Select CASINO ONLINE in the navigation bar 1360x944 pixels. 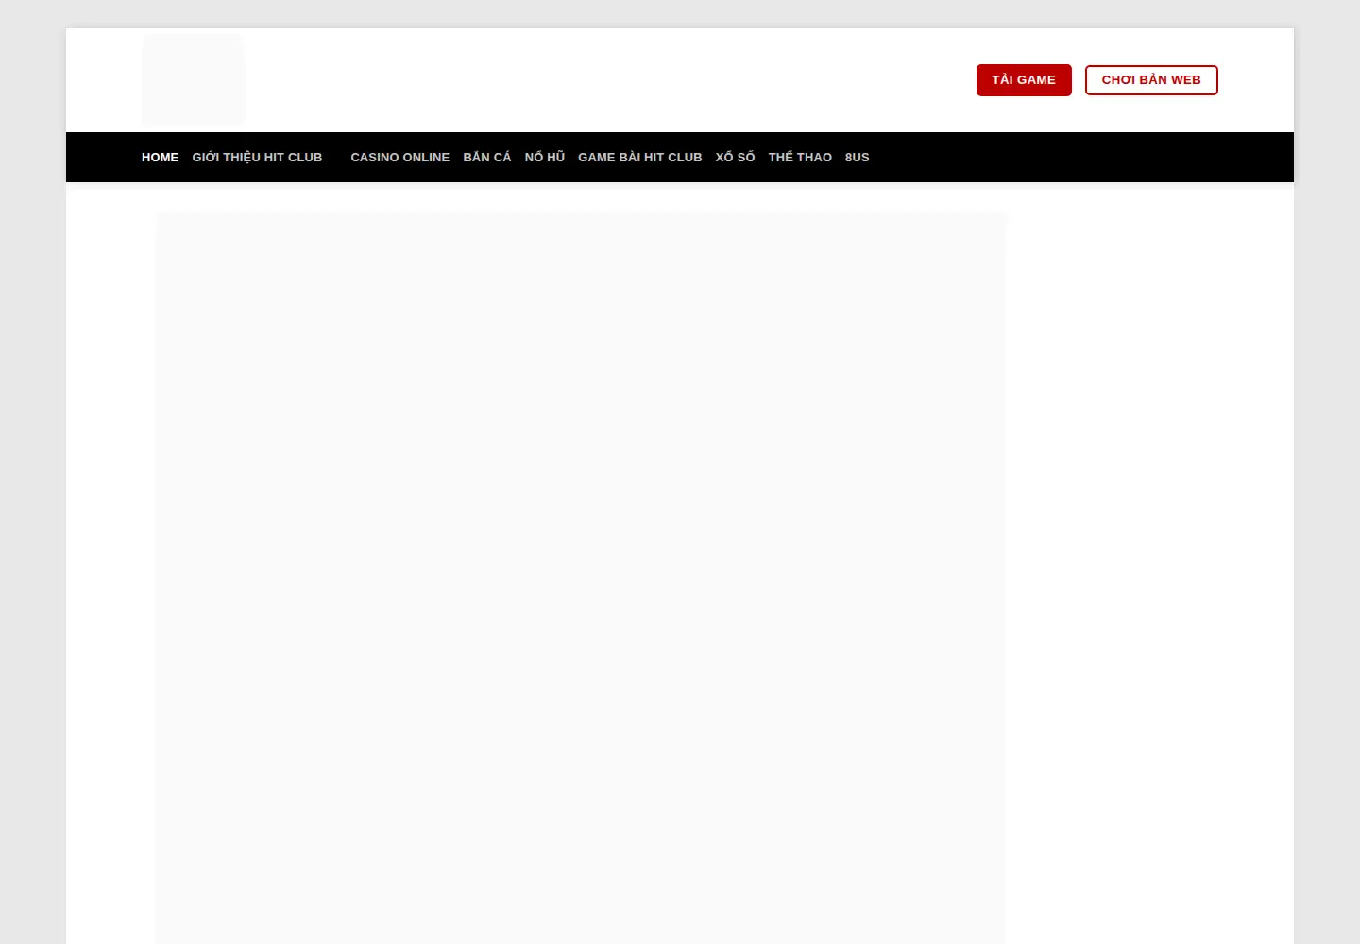click(x=399, y=158)
